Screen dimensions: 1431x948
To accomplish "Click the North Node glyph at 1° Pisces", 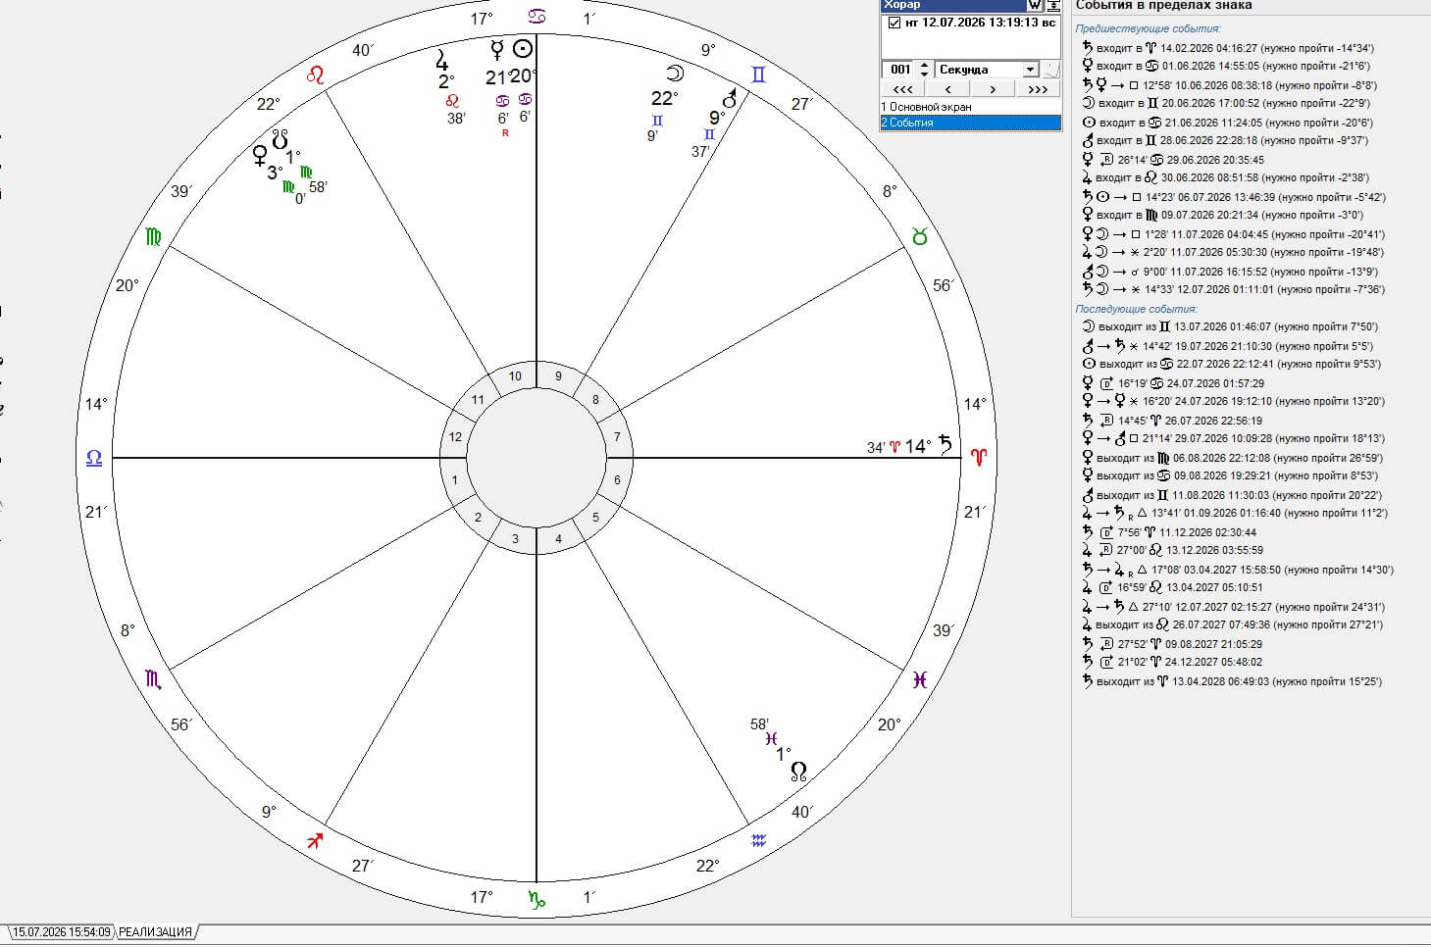I will 798,772.
